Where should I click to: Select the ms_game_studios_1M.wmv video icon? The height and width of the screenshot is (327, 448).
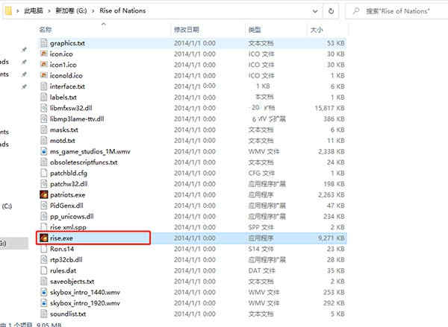point(44,151)
